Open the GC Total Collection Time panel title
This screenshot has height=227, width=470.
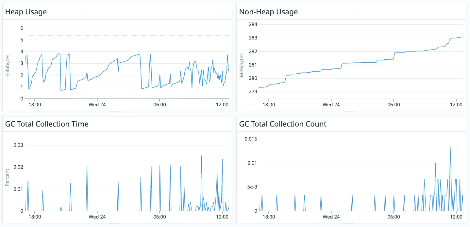46,124
